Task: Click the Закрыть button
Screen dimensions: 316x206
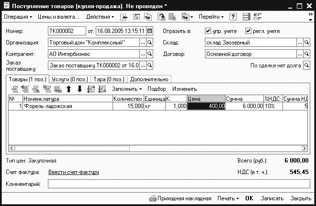Action: (301, 198)
